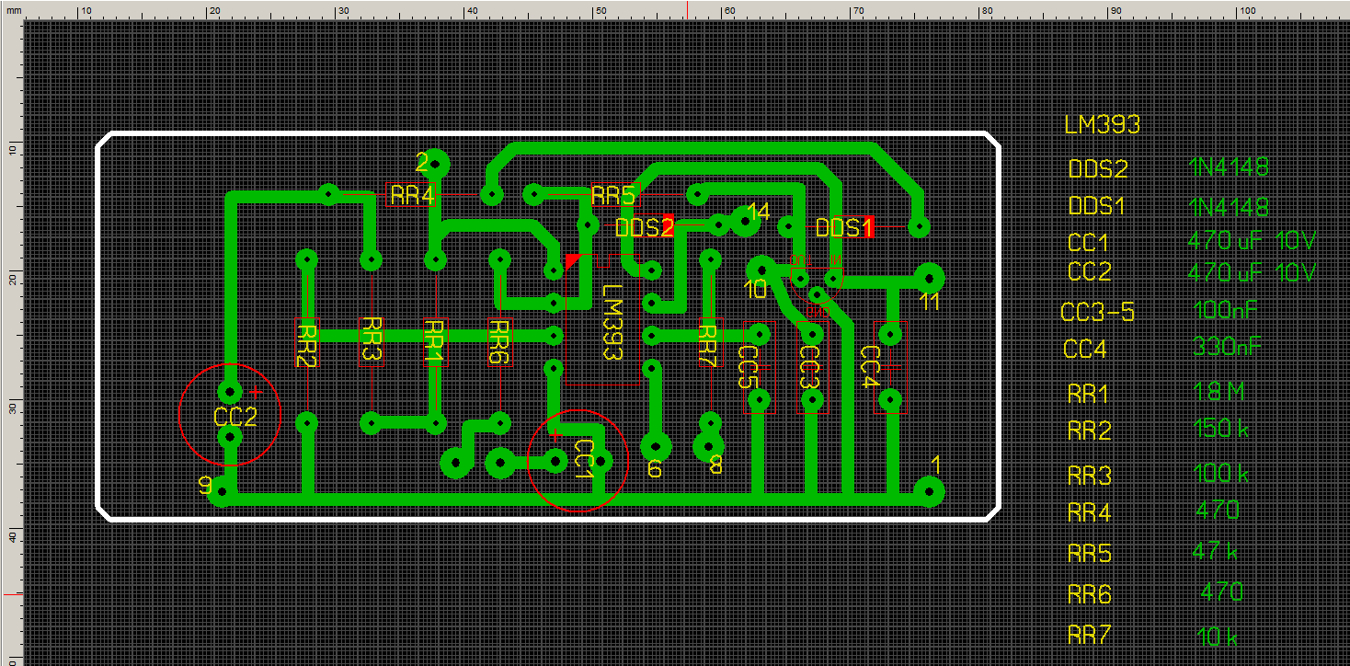Select the RR4 resistor label on the board
Viewport: 1350px width, 666px height.
coord(412,195)
